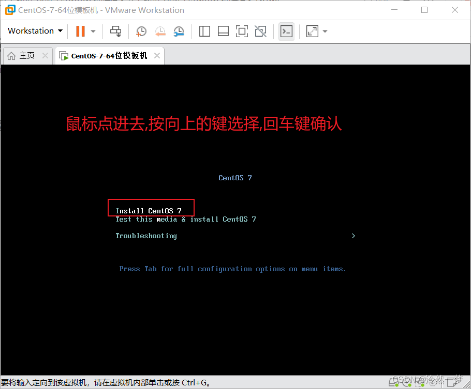Select Install CentOS 7 boot entry

149,211
